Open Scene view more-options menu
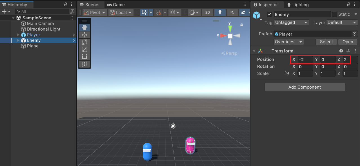 [x=245, y=4]
